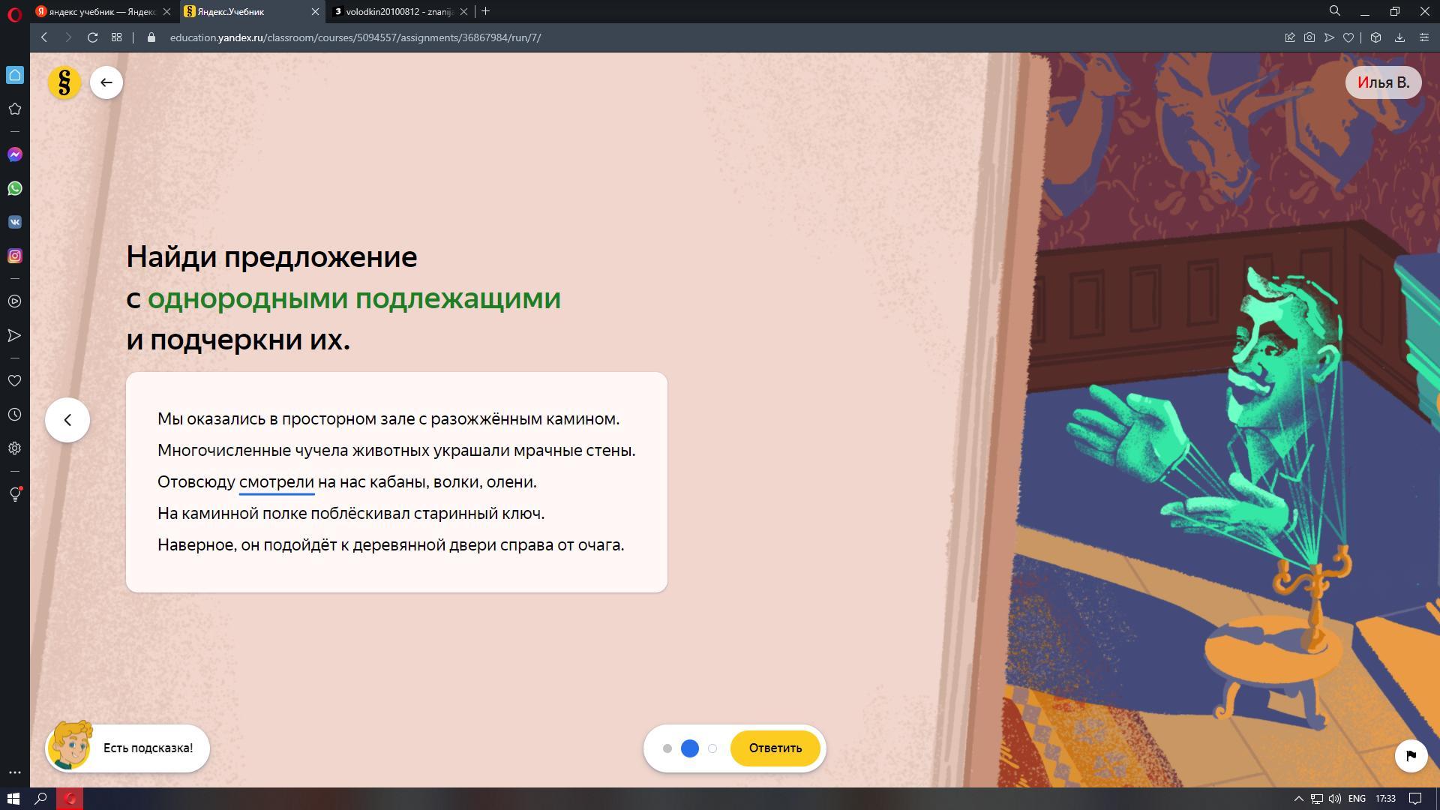The height and width of the screenshot is (810, 1440).
Task: Open browser history clock icon
Action: [15, 415]
